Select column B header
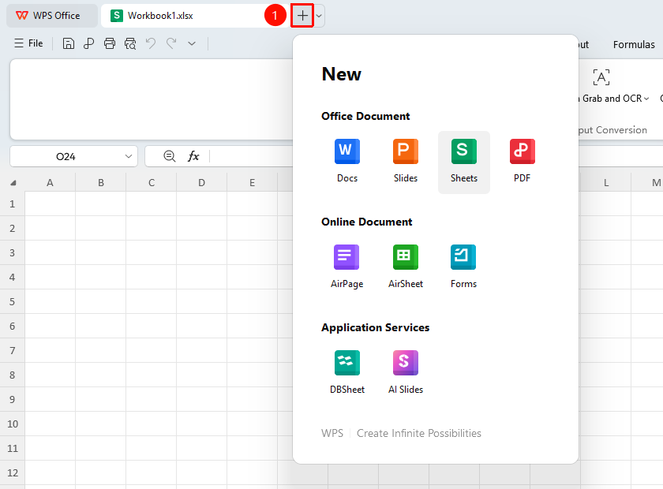 101,182
